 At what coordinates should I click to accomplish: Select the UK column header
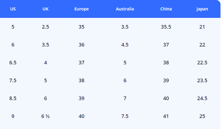tap(45, 9)
